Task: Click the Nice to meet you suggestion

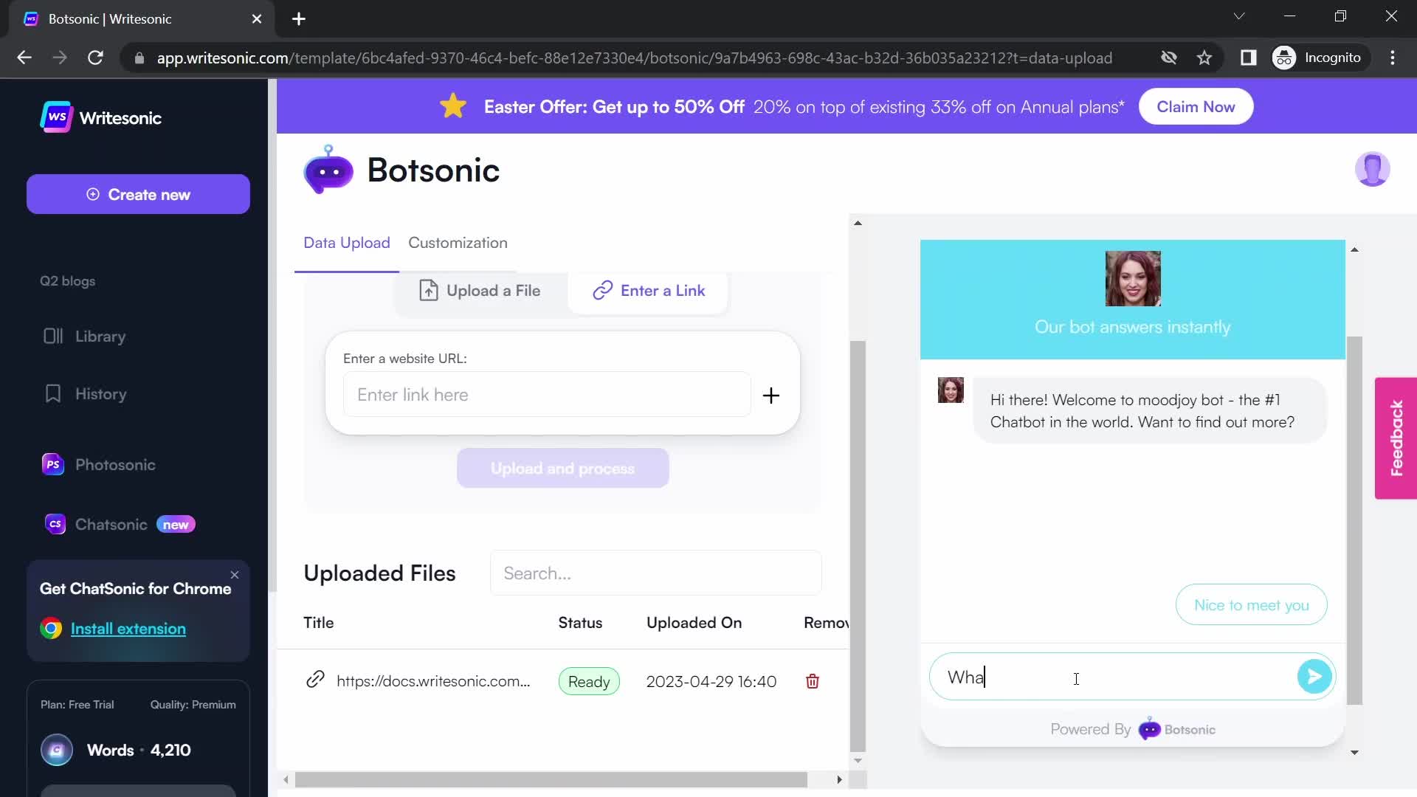Action: click(1251, 605)
